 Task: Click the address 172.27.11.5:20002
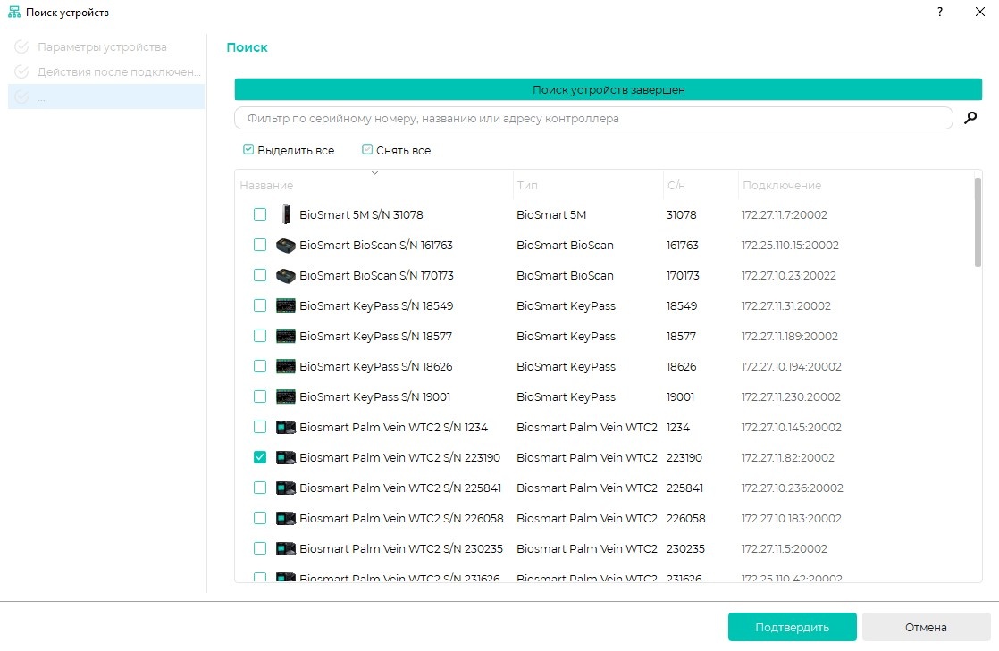click(x=785, y=549)
